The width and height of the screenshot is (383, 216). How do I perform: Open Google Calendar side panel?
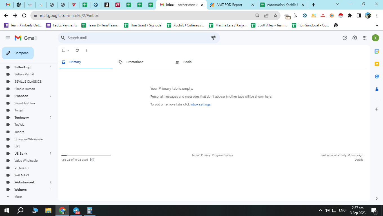click(377, 51)
